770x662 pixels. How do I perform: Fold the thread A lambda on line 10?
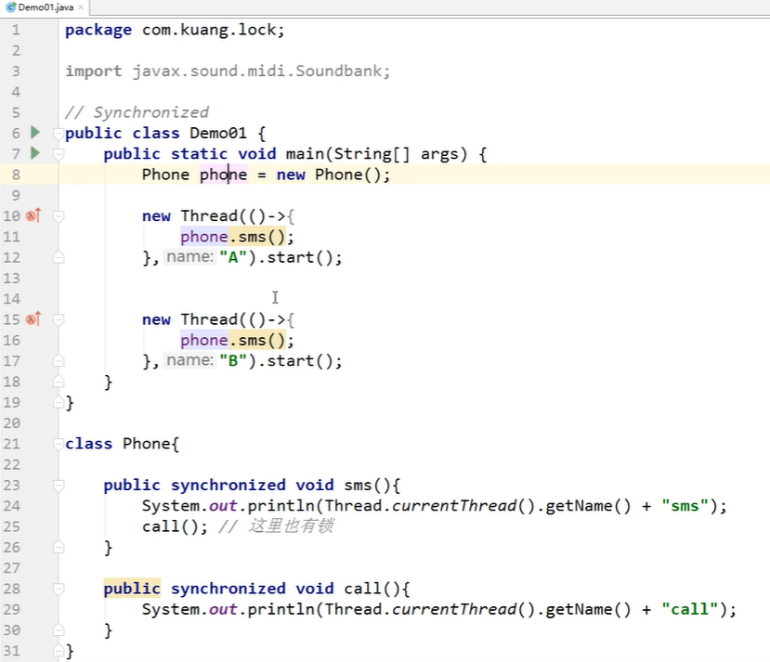[58, 216]
